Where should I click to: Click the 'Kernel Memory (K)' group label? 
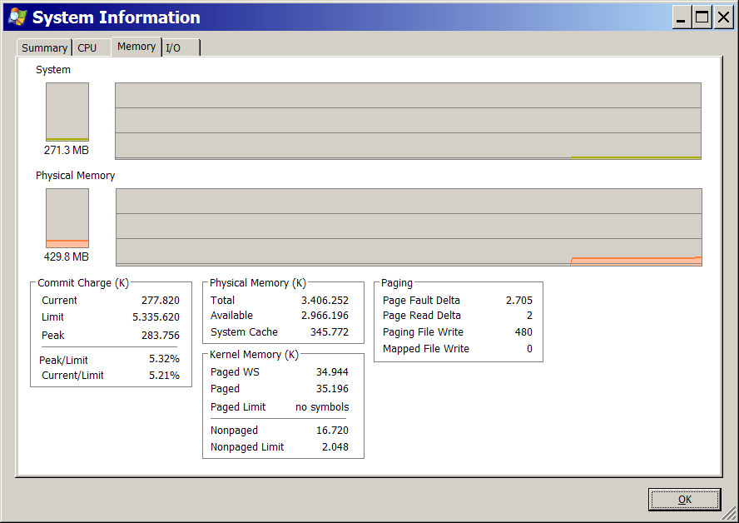pos(254,355)
